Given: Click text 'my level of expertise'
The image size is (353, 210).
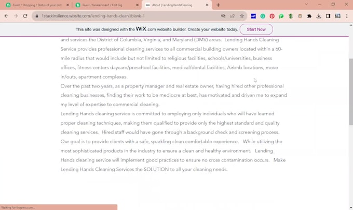Looking at the screenshot, I should (x=83, y=104).
